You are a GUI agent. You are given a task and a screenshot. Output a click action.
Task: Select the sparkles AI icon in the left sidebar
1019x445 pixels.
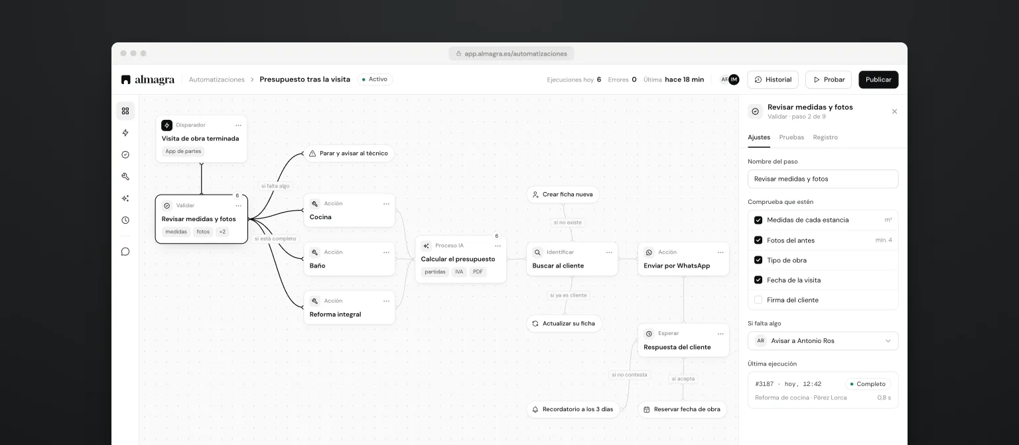click(x=125, y=199)
